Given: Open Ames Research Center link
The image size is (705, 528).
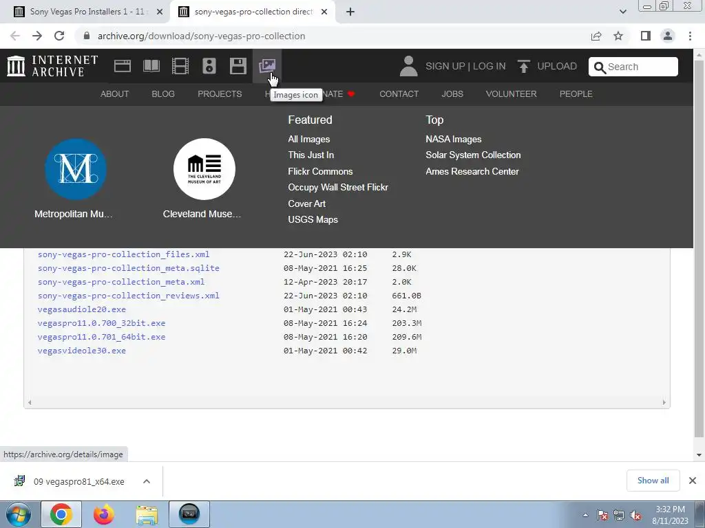Looking at the screenshot, I should pos(472,171).
